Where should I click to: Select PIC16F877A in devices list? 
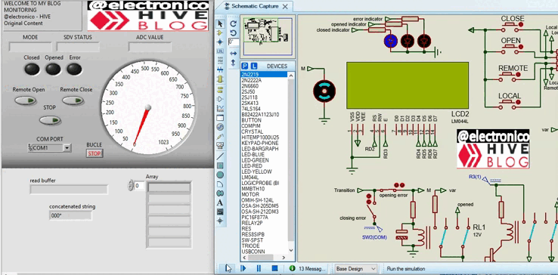(255, 218)
